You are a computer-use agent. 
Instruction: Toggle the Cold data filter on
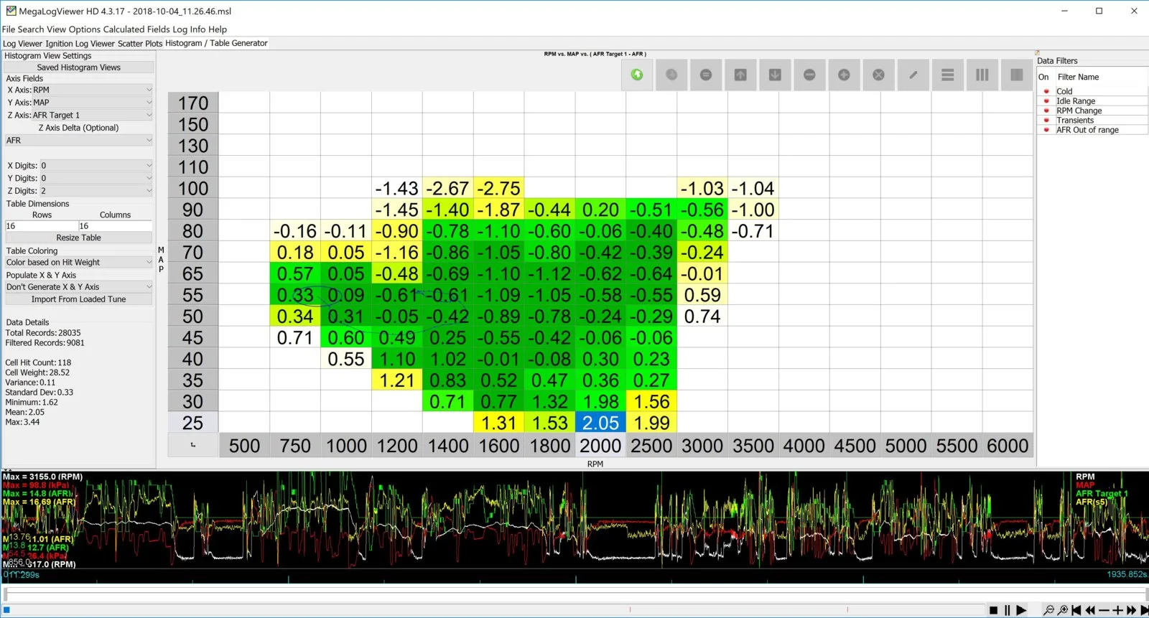click(x=1046, y=91)
